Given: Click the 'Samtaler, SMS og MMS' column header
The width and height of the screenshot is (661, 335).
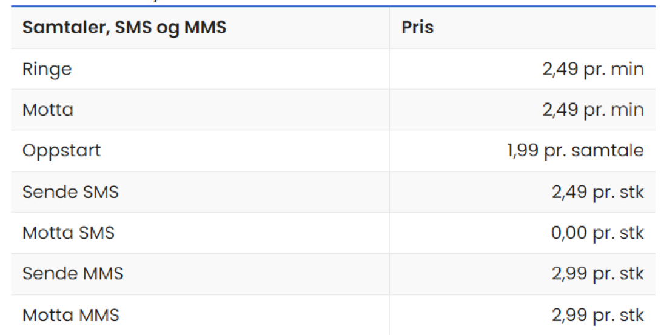Looking at the screenshot, I should point(124,28).
